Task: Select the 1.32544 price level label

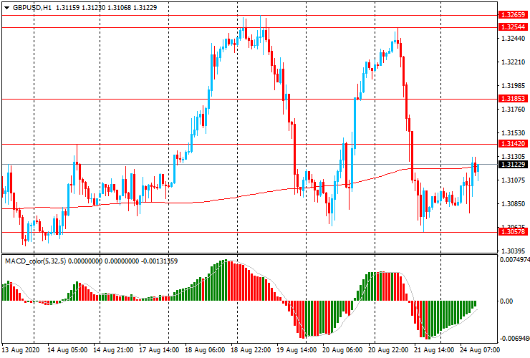Action: point(513,26)
